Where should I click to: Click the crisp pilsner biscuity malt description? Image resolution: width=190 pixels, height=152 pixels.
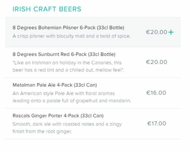pyautogui.click(x=72, y=36)
